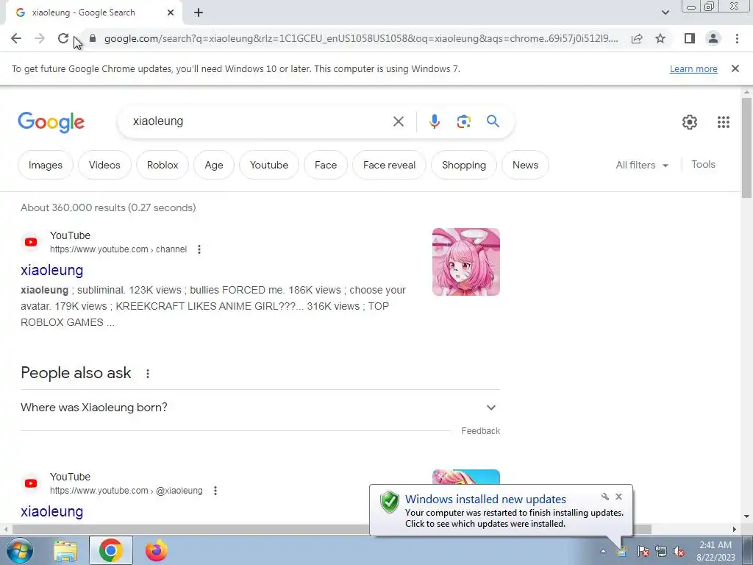Clear the search box with the X icon
The width and height of the screenshot is (753, 565).
pos(398,121)
